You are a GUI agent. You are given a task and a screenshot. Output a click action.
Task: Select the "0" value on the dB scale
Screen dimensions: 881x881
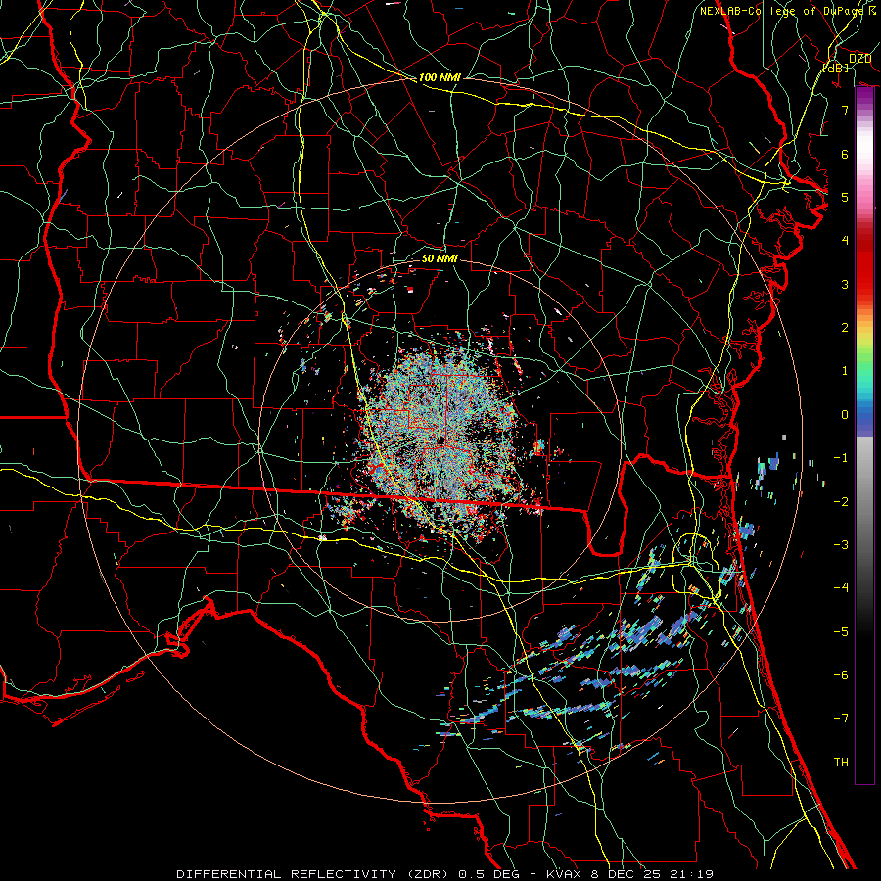click(x=845, y=415)
